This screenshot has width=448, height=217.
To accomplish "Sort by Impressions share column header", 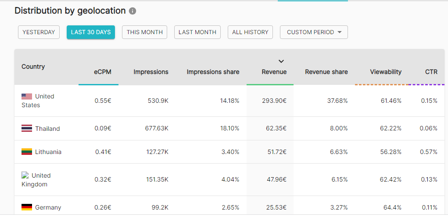I will point(213,72).
